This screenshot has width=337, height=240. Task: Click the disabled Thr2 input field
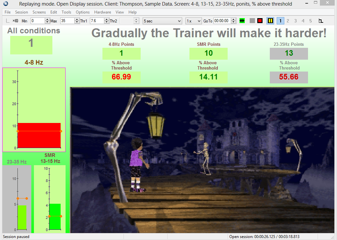[127, 21]
